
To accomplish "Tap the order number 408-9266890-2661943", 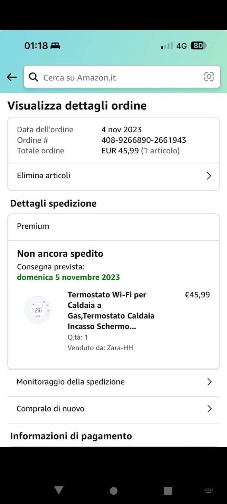I will tap(144, 140).
